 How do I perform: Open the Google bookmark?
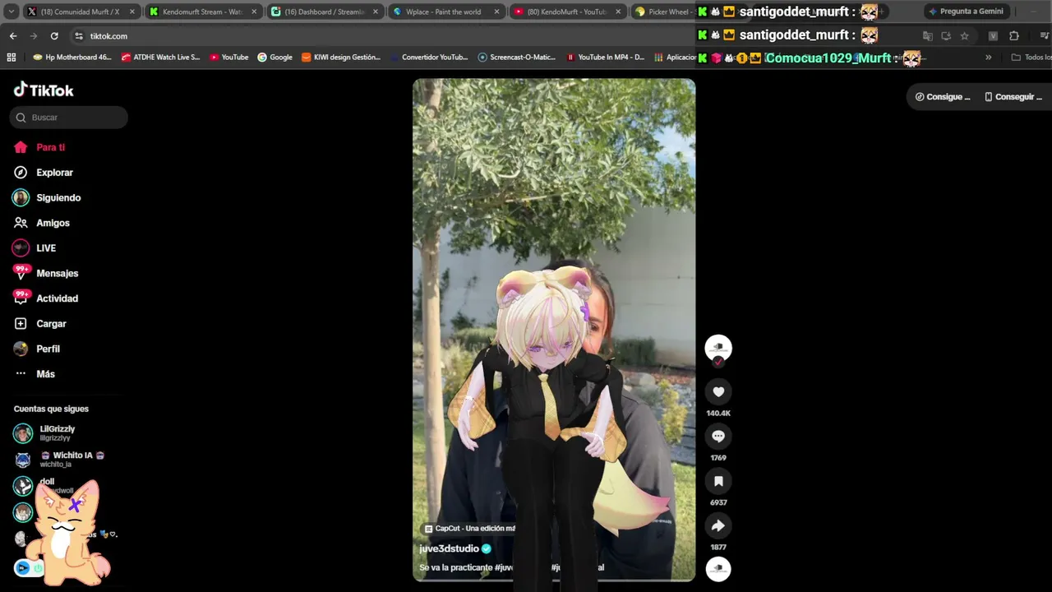point(275,58)
